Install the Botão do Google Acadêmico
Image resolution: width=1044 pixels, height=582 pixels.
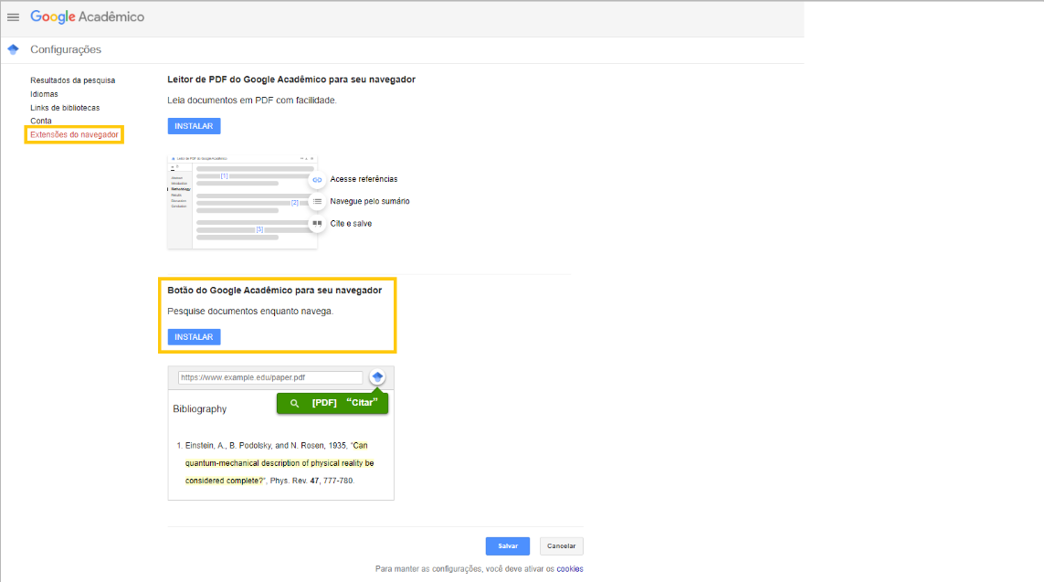(x=194, y=337)
